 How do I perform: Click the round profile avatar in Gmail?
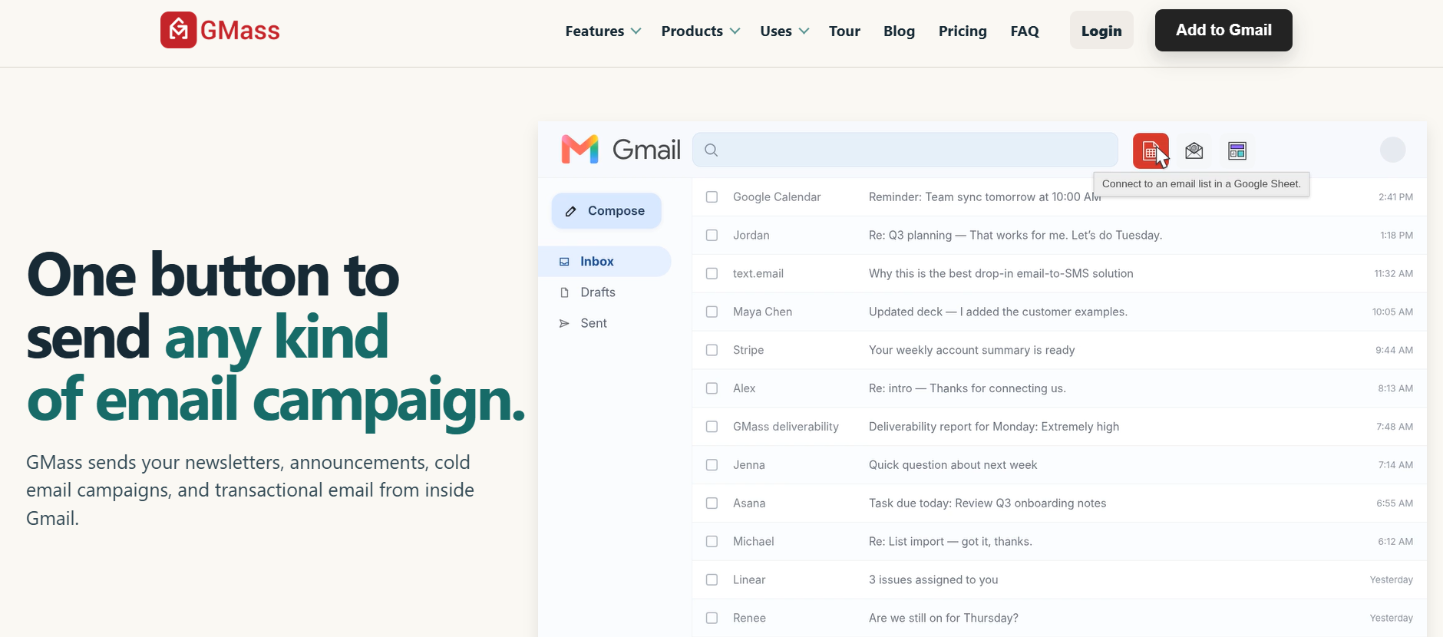pyautogui.click(x=1392, y=150)
